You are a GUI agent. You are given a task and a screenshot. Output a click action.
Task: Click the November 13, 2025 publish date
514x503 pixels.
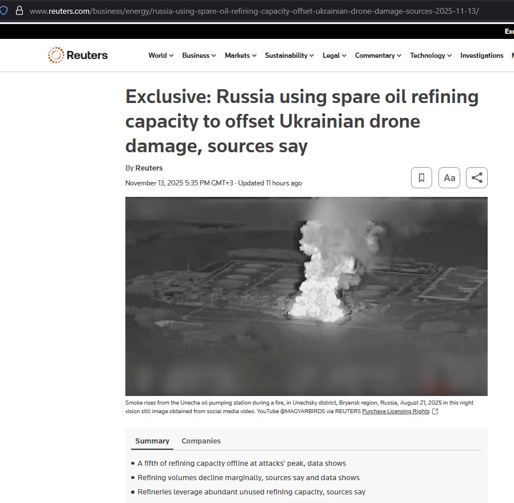[179, 183]
